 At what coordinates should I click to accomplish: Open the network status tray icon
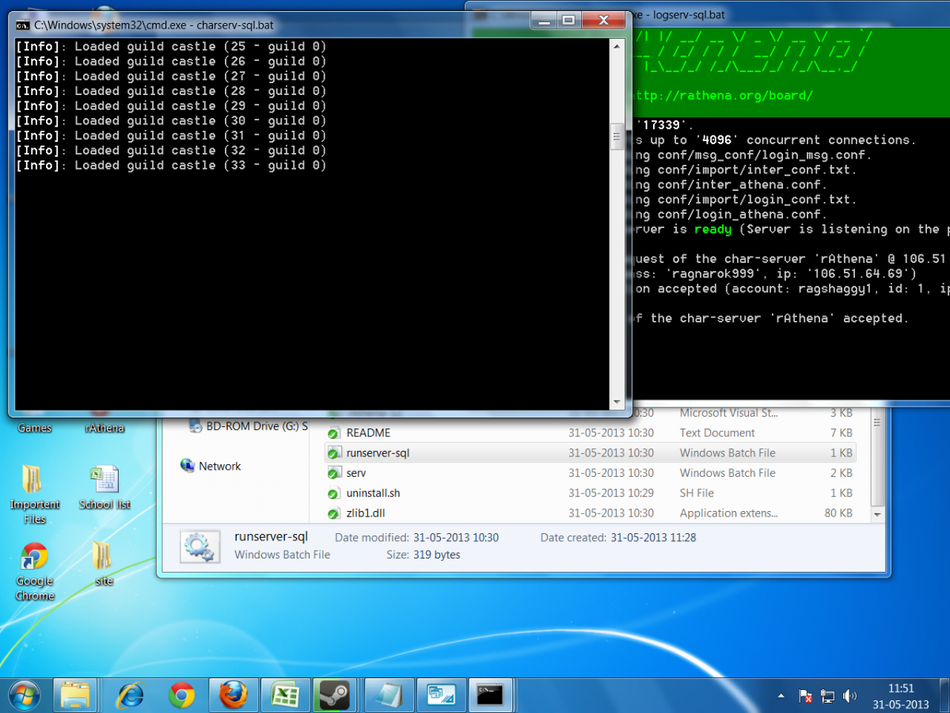click(x=827, y=696)
